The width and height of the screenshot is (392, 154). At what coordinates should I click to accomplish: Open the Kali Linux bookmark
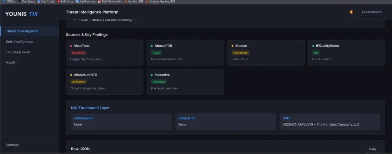pos(27,2)
